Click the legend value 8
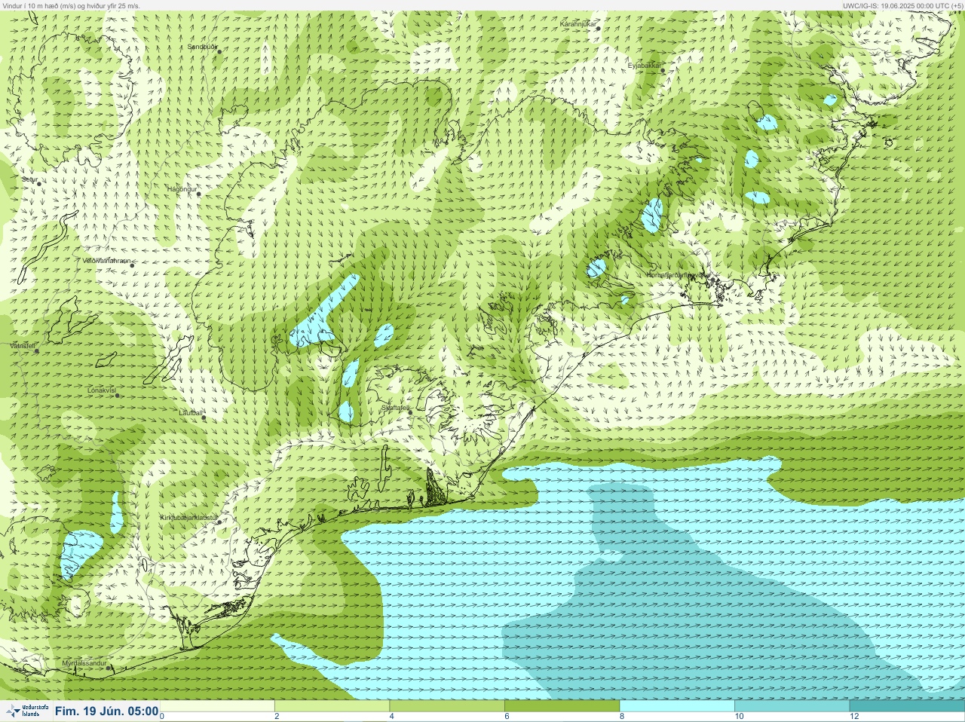Viewport: 965px width, 722px height. 622,716
